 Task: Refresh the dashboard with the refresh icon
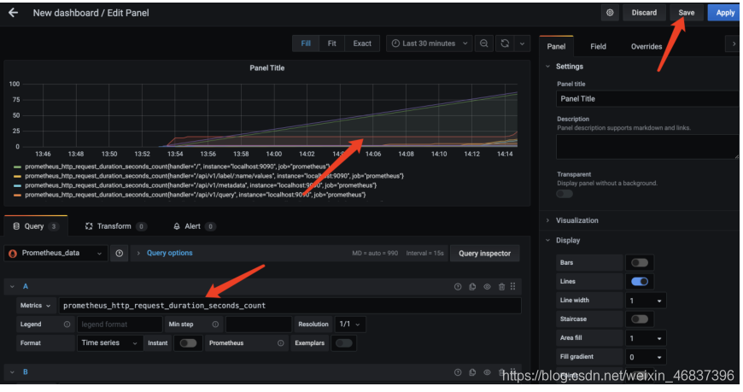point(506,44)
